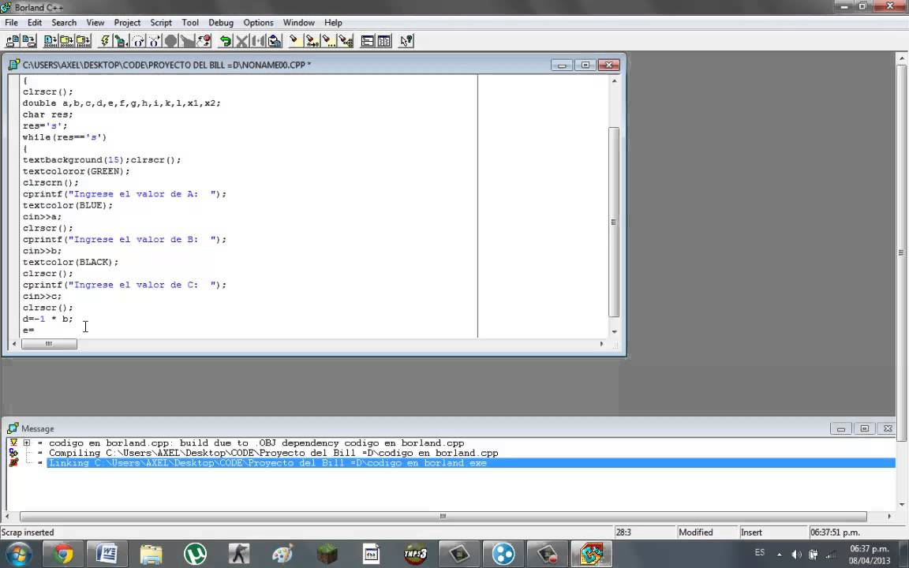Expand the codigo en borland.cpp message node
The height and width of the screenshot is (568, 909).
tap(27, 443)
